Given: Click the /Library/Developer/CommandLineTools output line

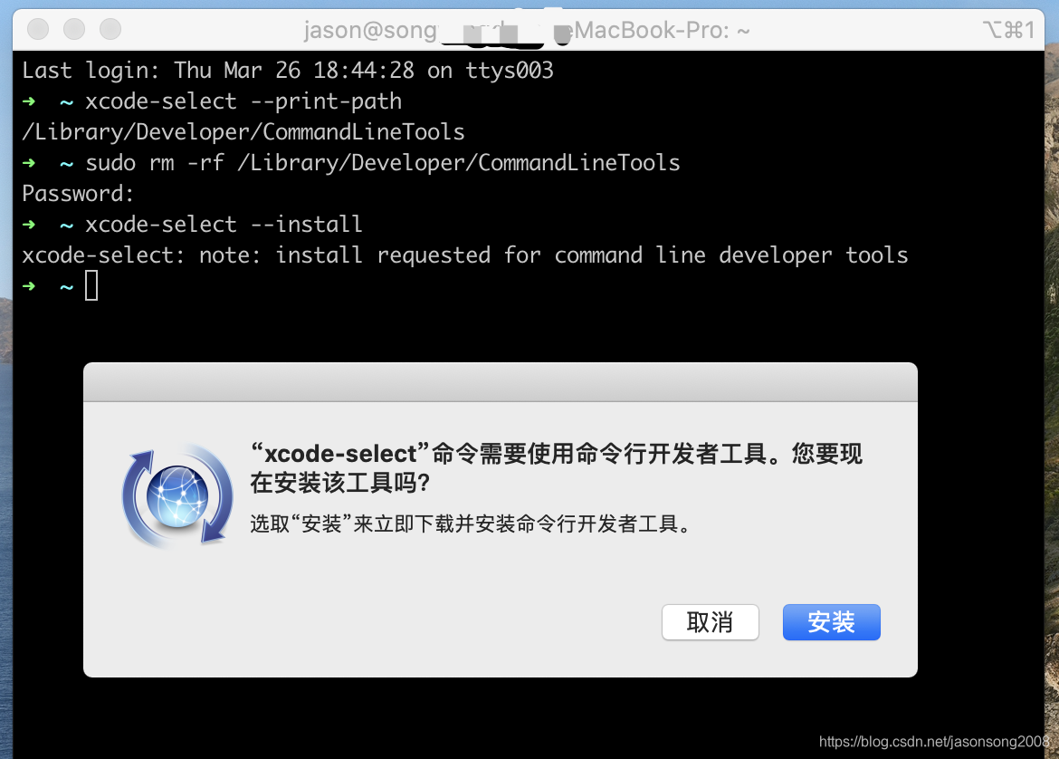Looking at the screenshot, I should [243, 132].
